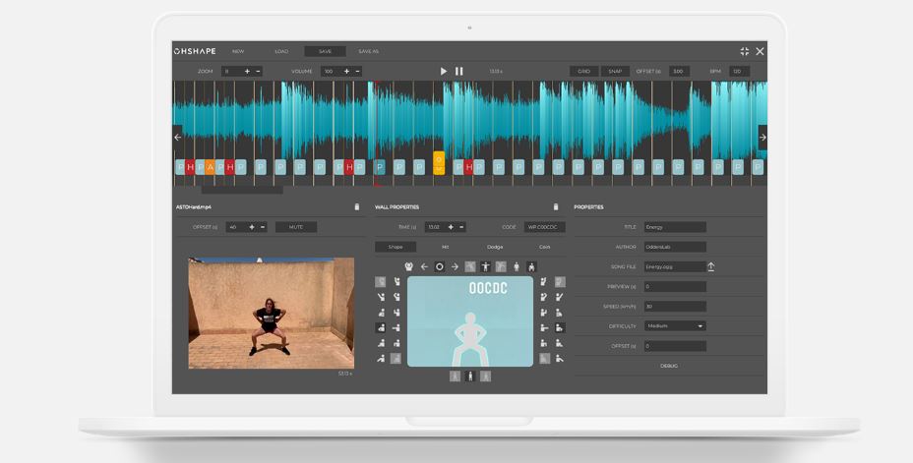Toggle the GRID option
Viewport: 913px width, 463px height.
(x=583, y=72)
